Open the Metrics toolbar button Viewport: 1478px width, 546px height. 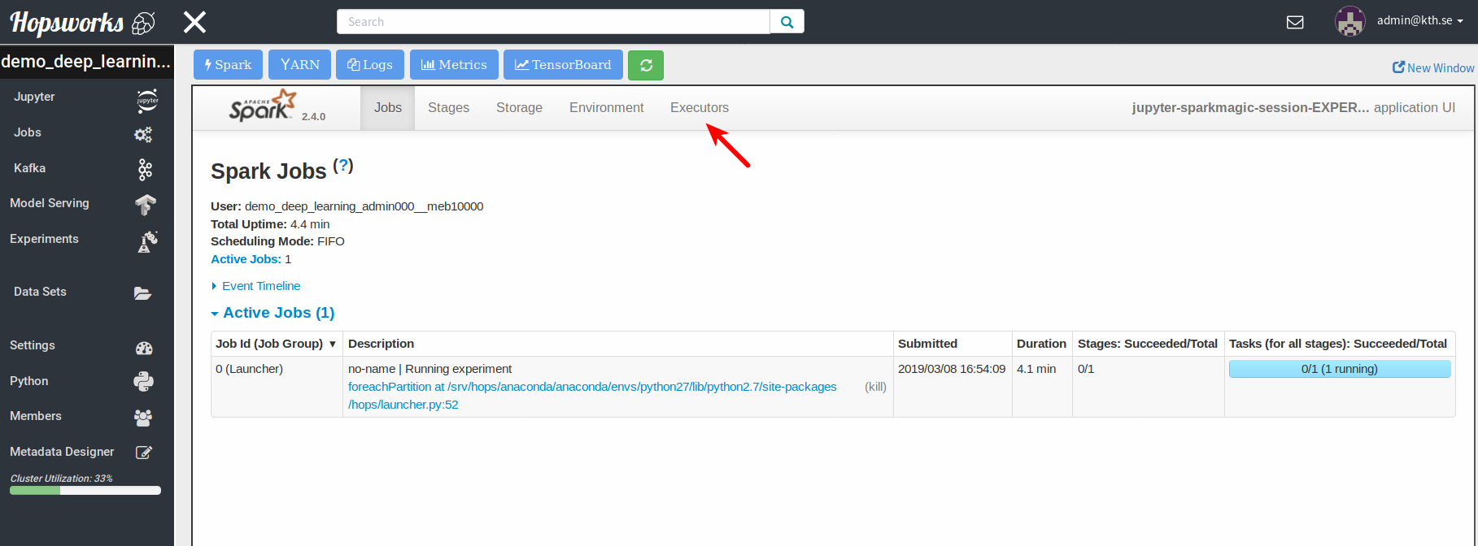point(454,65)
